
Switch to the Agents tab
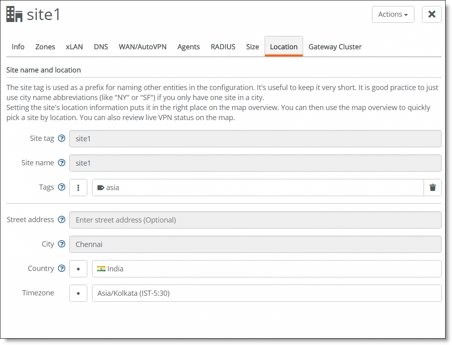tap(189, 47)
